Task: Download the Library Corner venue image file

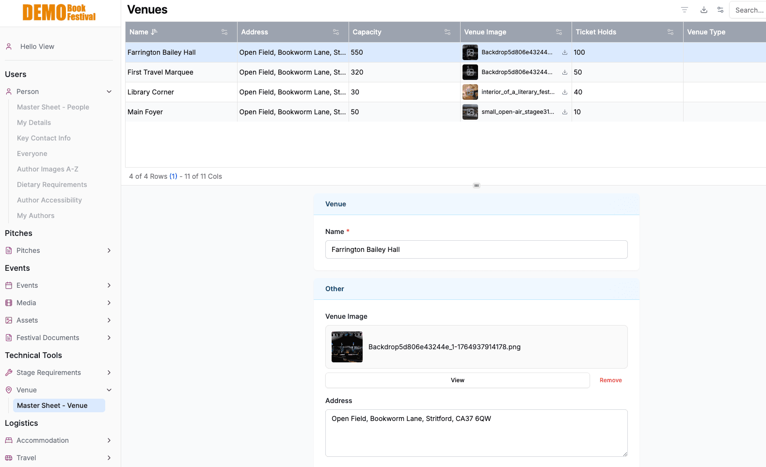Action: [564, 92]
